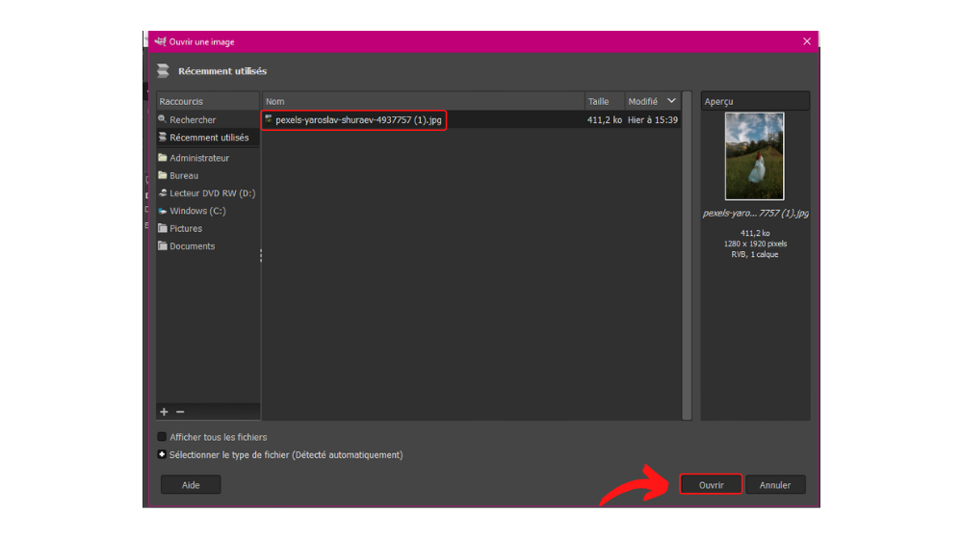The width and height of the screenshot is (963, 539).
Task: Click the Hier à 15:39 date cell
Action: tap(652, 119)
